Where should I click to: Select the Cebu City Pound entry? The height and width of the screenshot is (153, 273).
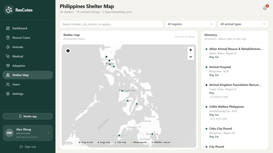click(234, 132)
